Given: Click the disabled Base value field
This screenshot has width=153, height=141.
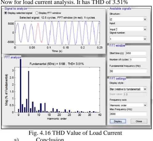Looking at the screenshot, I should [135, 94].
